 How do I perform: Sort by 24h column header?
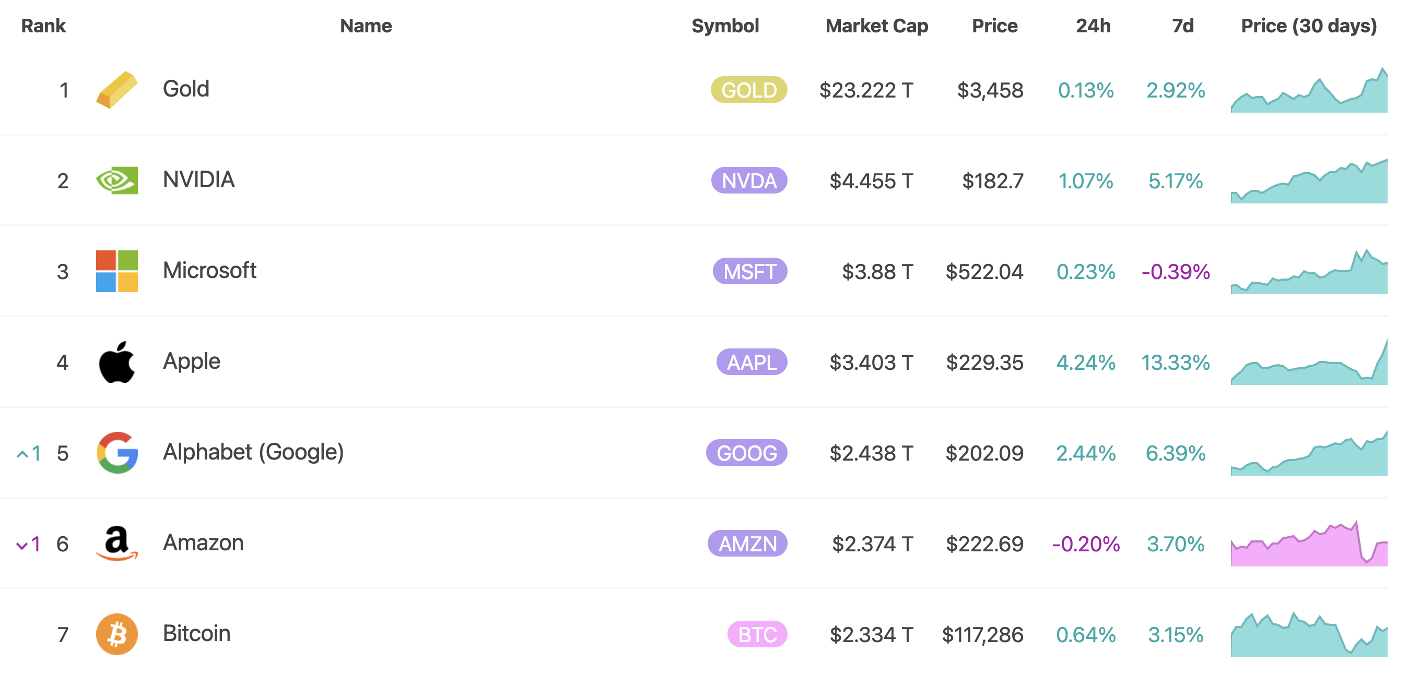click(1093, 26)
